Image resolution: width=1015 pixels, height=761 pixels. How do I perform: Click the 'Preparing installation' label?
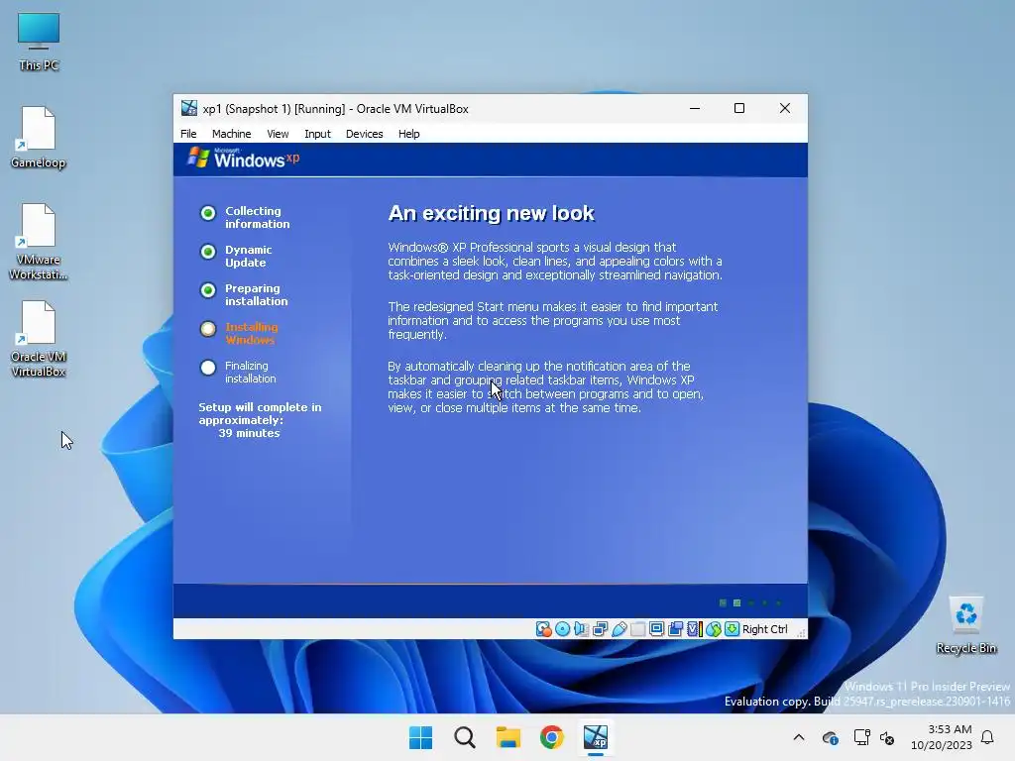pos(257,295)
